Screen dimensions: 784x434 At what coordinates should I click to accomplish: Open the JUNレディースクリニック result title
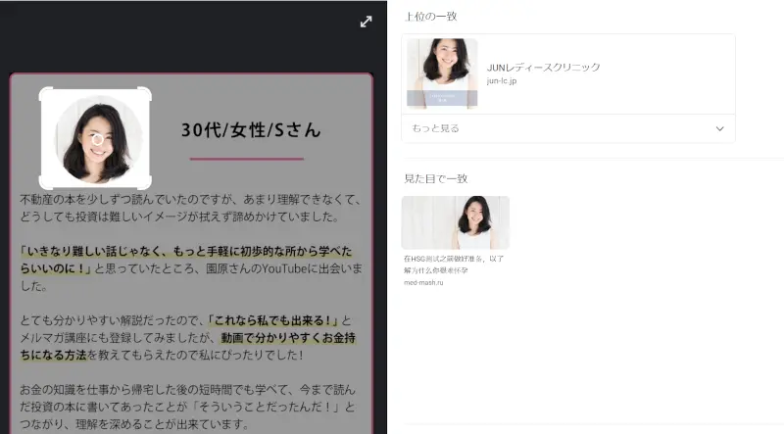click(x=543, y=67)
